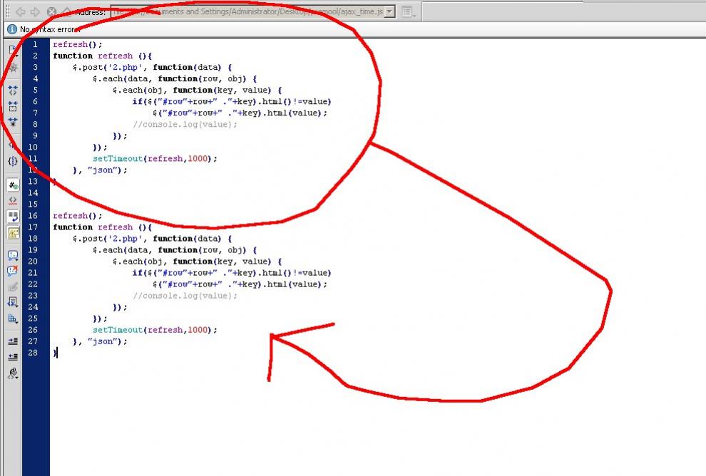Screen dimensions: 706x476
Task: Click the browser Back arrow
Action: [21, 11]
